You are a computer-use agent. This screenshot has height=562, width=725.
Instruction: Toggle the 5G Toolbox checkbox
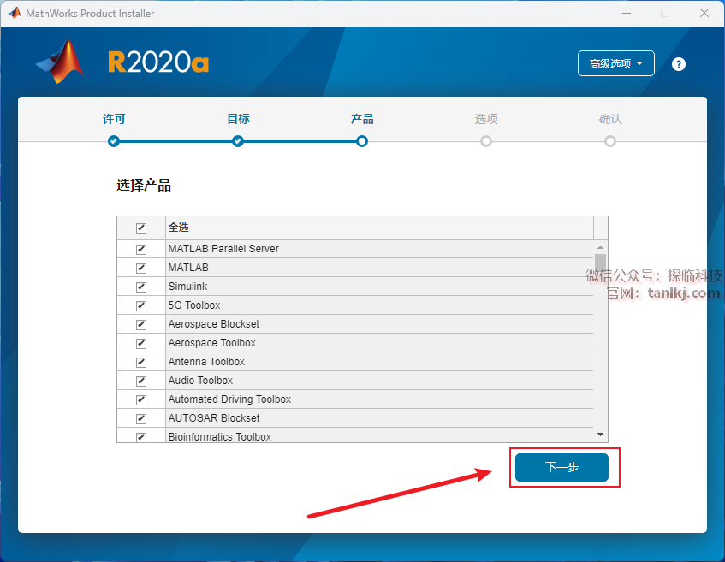(x=141, y=306)
